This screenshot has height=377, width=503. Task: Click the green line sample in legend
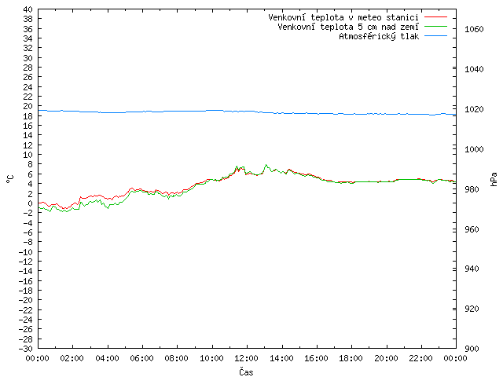tap(435, 27)
